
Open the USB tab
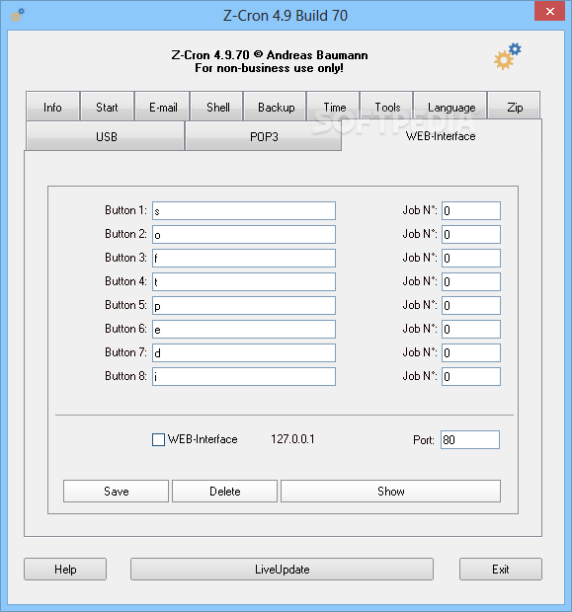click(106, 136)
